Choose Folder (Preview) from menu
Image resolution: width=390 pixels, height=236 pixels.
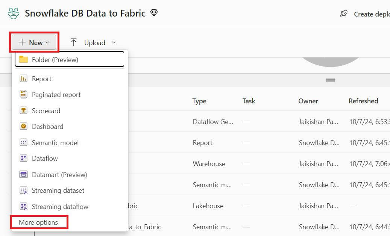click(70, 59)
